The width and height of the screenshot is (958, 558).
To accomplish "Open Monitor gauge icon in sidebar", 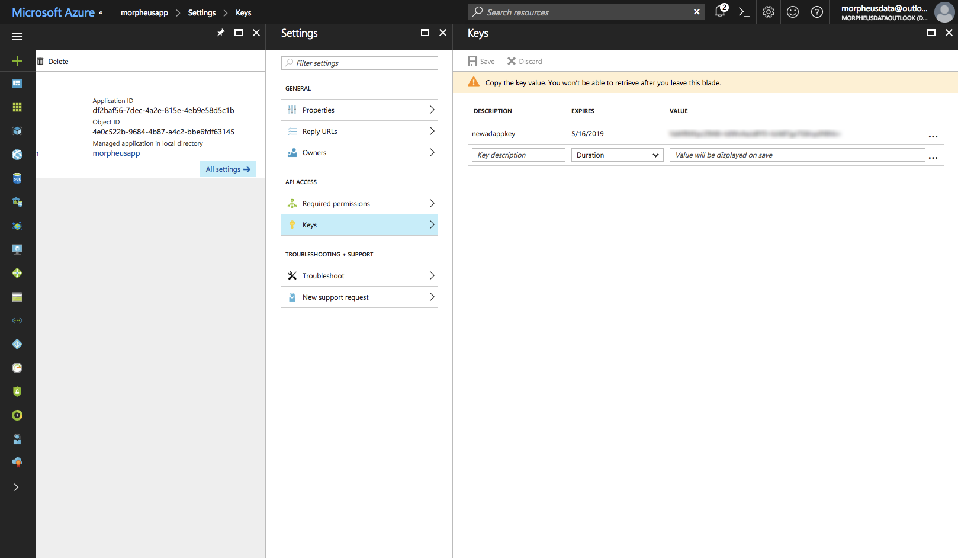I will [x=17, y=368].
